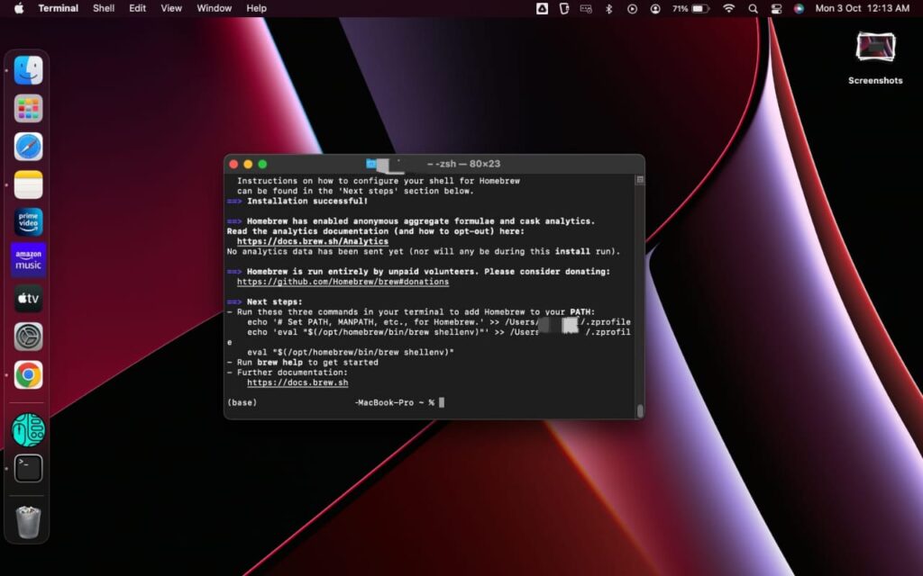Open Safari from the Dock
This screenshot has width=923, height=576.
(28, 146)
